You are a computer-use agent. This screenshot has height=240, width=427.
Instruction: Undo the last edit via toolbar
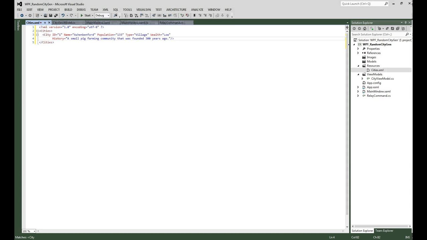63,15
